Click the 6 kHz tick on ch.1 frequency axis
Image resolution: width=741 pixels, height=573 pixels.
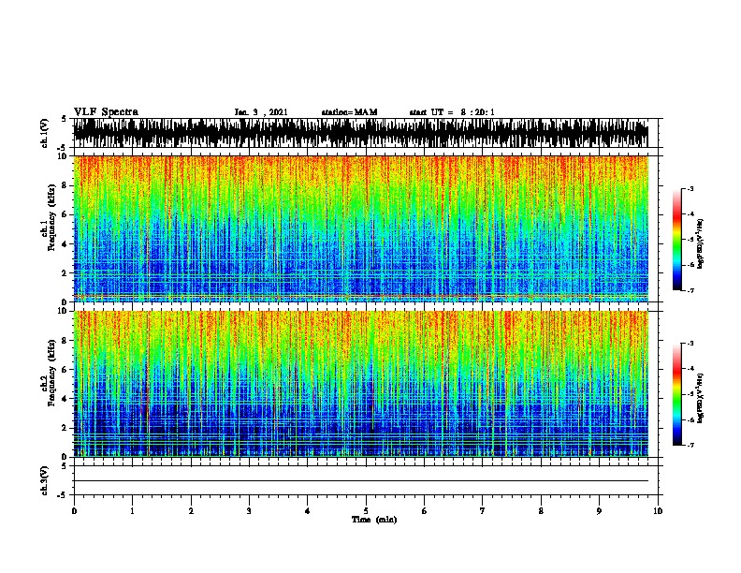click(x=65, y=214)
